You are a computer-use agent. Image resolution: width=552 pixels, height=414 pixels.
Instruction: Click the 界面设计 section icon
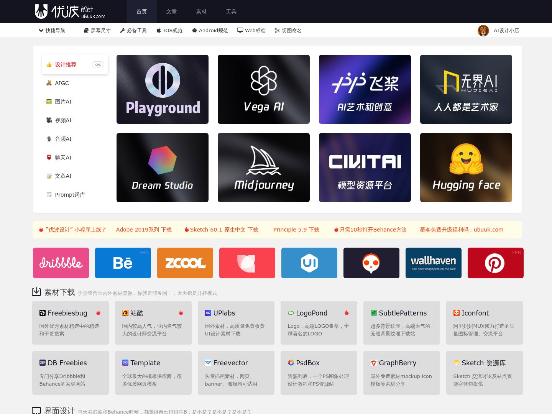tap(36, 411)
